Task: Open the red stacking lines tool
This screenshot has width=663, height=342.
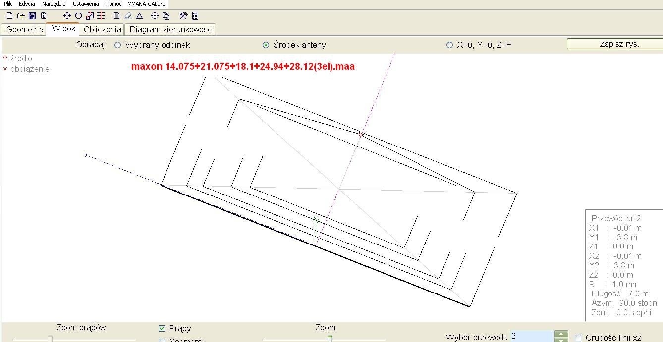Action: (x=101, y=16)
